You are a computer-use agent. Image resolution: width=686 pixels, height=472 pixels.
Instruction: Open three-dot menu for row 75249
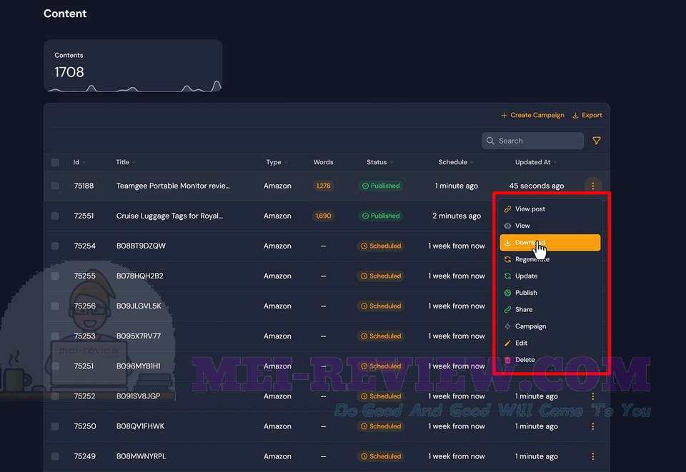[593, 456]
